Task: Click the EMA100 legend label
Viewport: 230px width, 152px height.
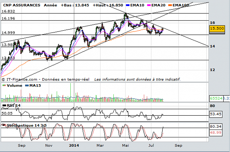Action: coord(181,5)
